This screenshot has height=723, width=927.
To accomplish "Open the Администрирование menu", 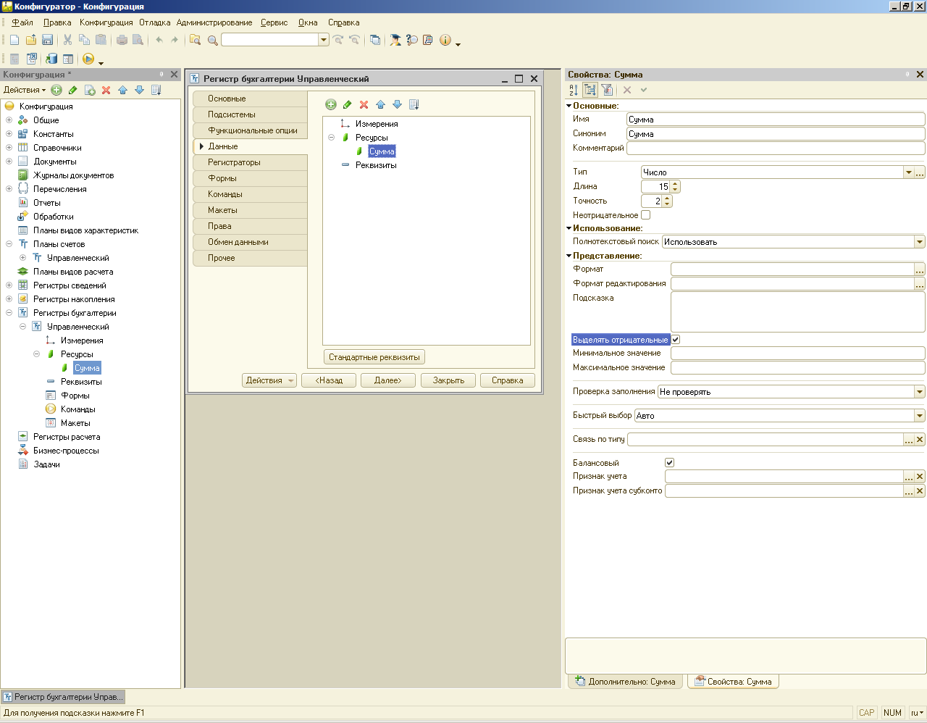I will (214, 22).
